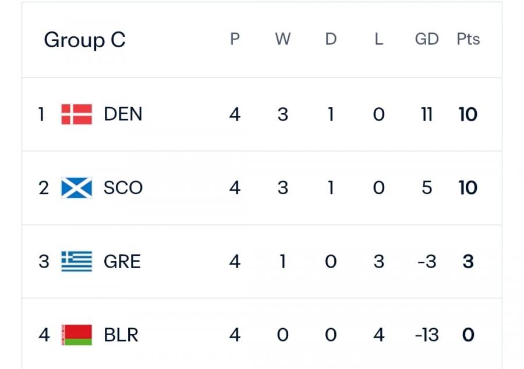Screen dimensions: 524x369
Task: Click the GD column header
Action: 426,39
